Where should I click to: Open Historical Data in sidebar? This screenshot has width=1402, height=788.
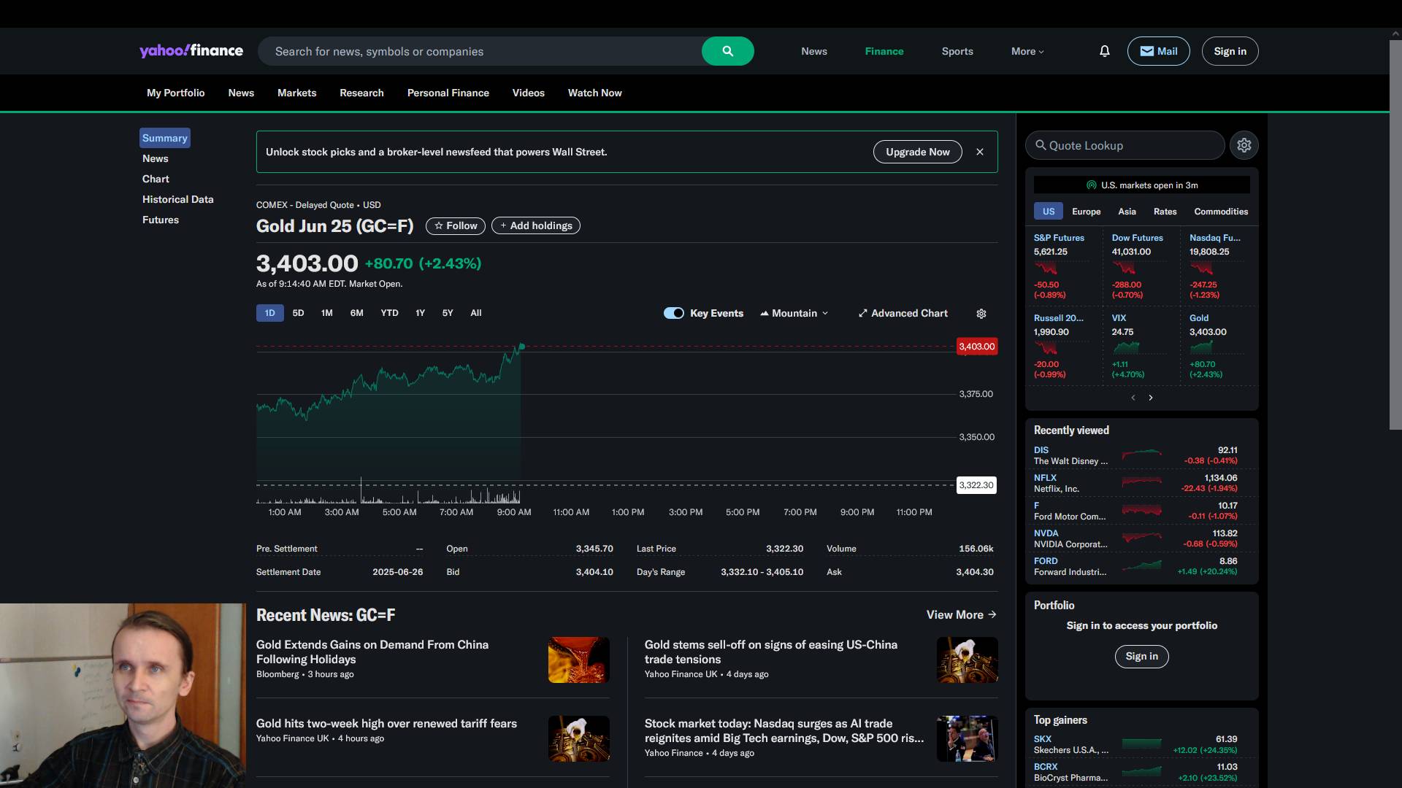177,199
